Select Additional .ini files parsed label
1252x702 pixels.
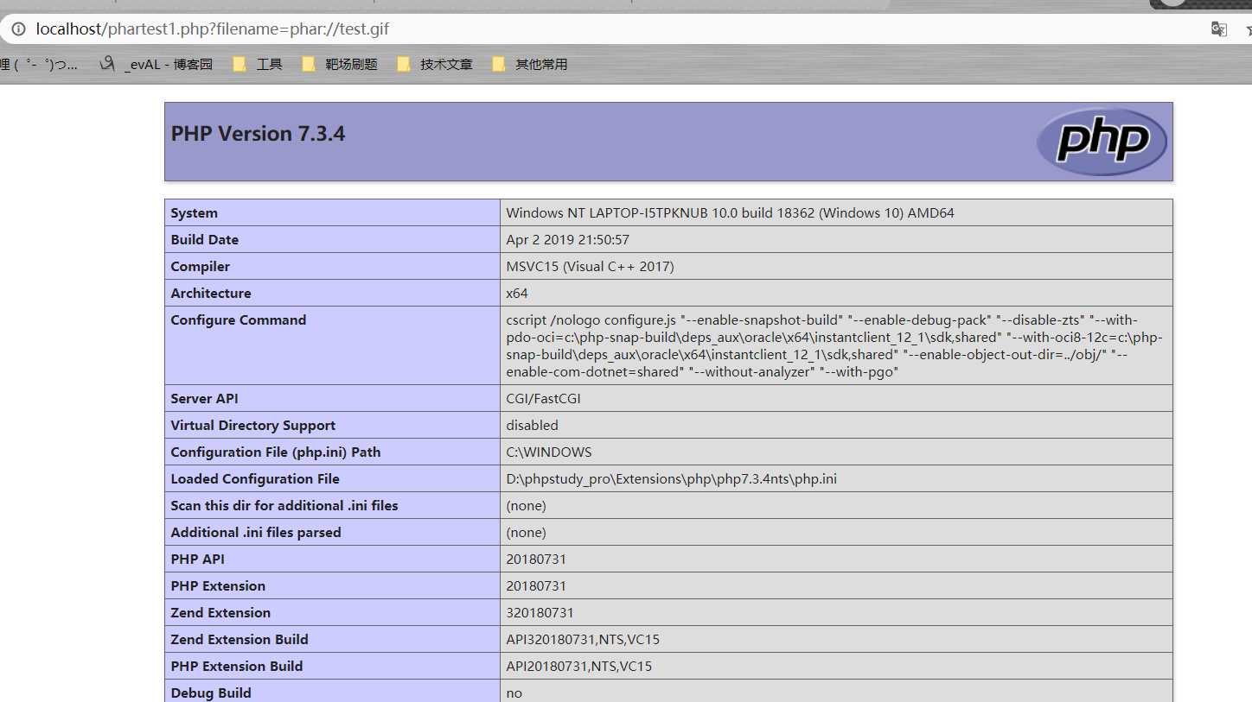point(256,533)
